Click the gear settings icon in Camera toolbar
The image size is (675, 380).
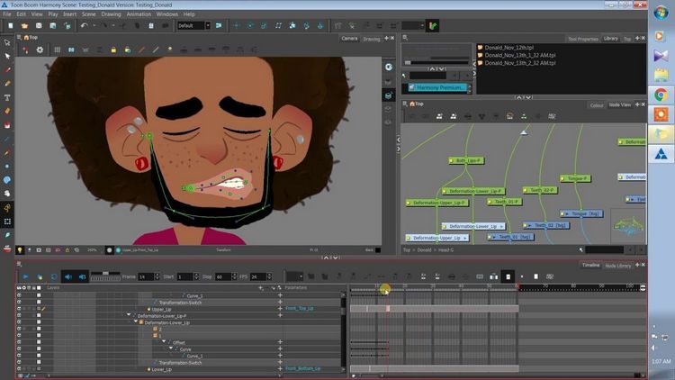pos(40,50)
